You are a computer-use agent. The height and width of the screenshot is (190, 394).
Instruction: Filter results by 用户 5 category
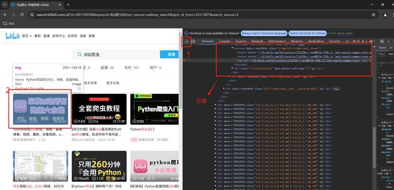(156, 67)
